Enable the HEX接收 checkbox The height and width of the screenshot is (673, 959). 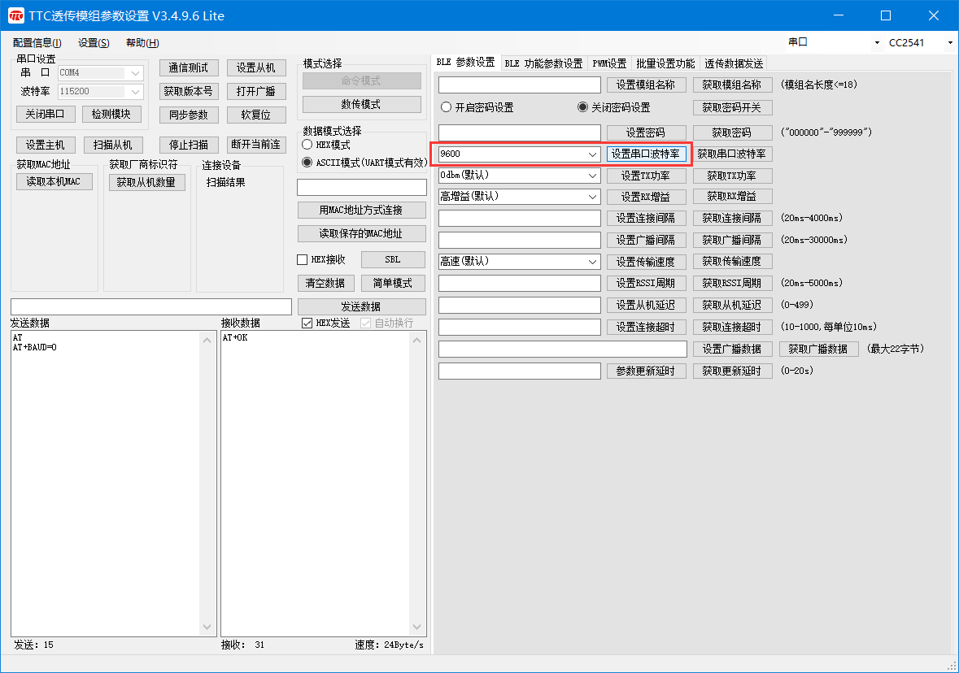click(x=301, y=259)
